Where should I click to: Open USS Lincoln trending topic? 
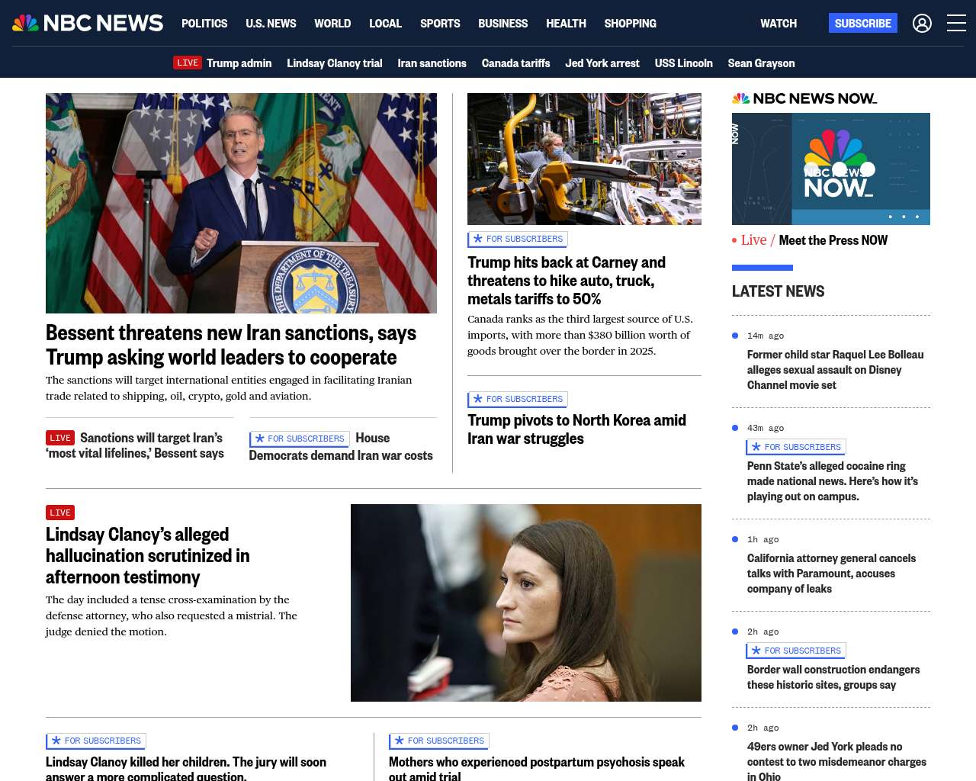pos(684,63)
